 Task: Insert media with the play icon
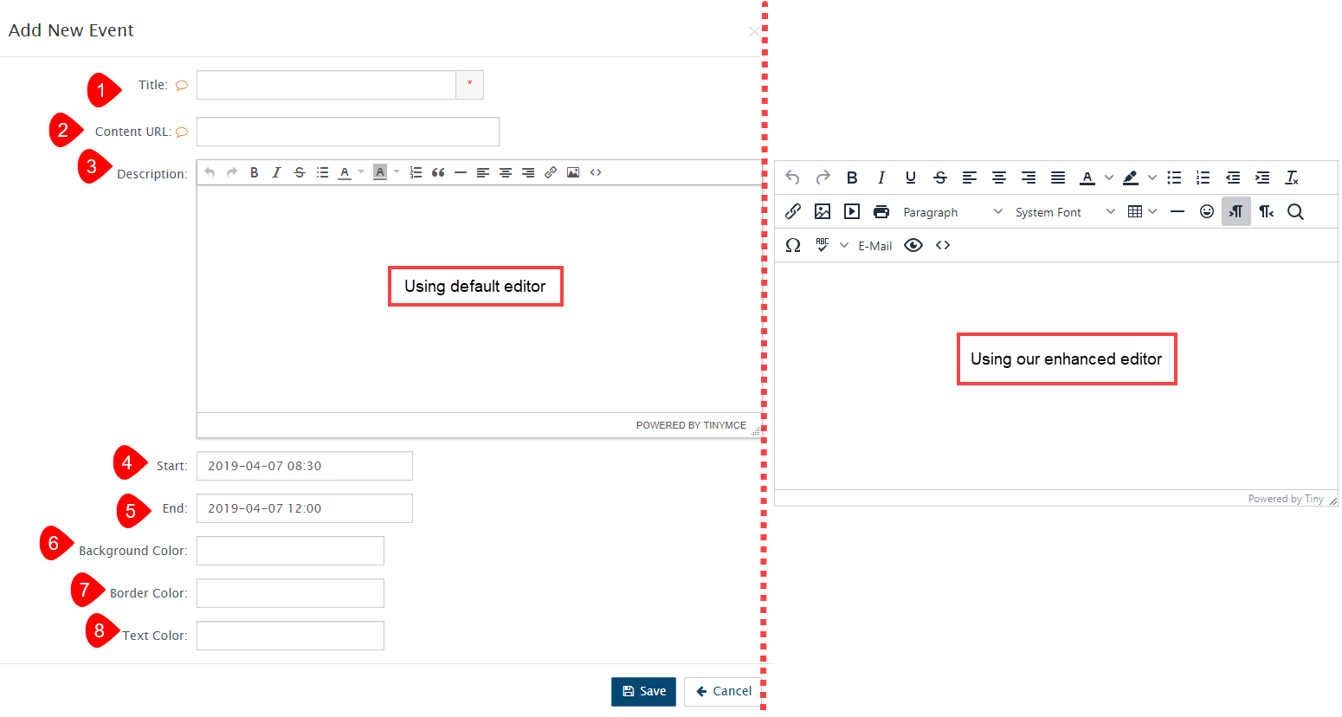coord(852,211)
